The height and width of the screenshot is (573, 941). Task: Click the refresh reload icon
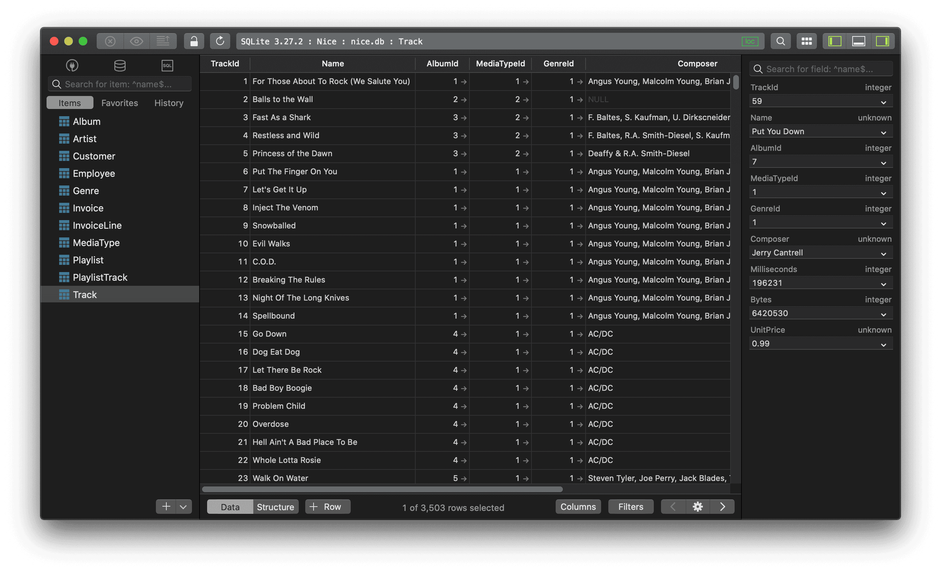pyautogui.click(x=220, y=41)
